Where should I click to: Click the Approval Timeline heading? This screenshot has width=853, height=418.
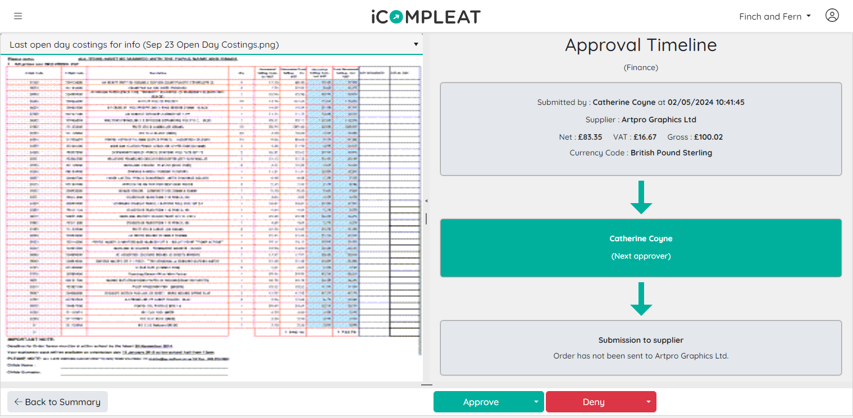pyautogui.click(x=641, y=45)
